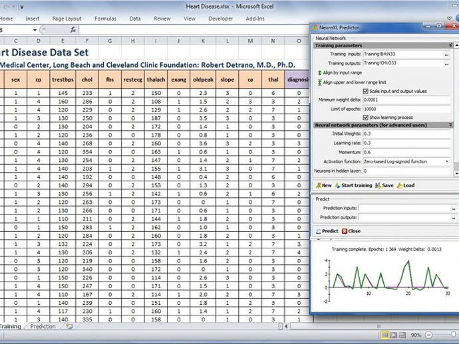Browse range for Training inputs
This screenshot has height=344, width=459.
click(x=446, y=54)
